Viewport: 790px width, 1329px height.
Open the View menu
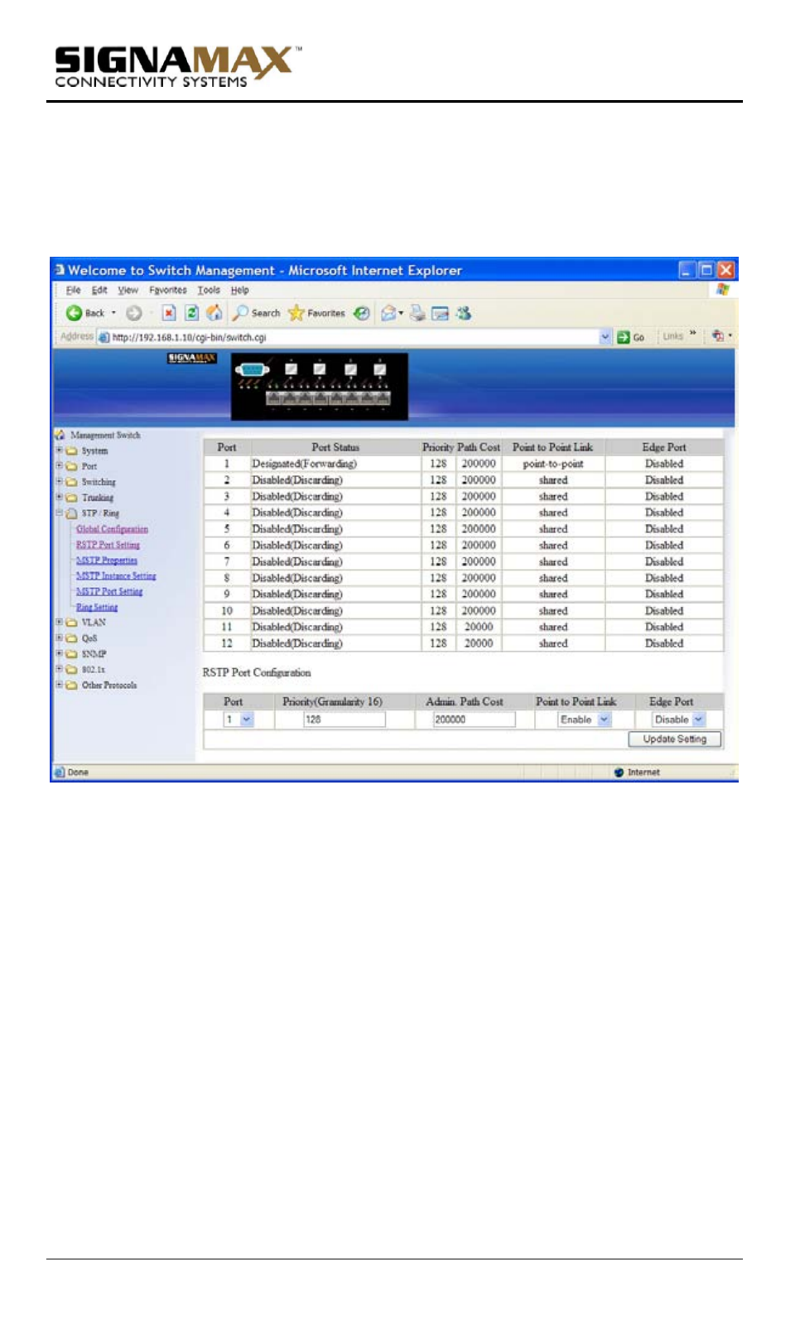click(x=128, y=290)
